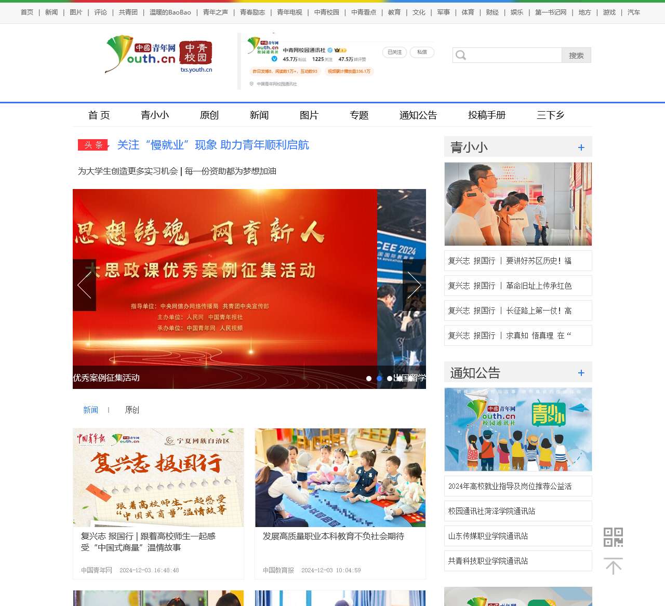Expand 青小小 section with plus icon
This screenshot has height=606, width=665.
point(581,147)
